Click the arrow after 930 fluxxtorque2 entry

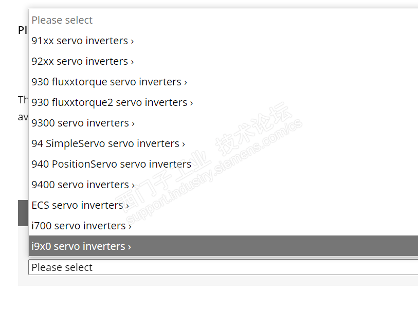coord(191,103)
